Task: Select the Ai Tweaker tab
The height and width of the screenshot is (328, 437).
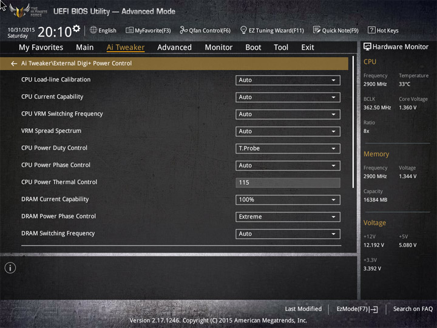Action: (x=126, y=47)
